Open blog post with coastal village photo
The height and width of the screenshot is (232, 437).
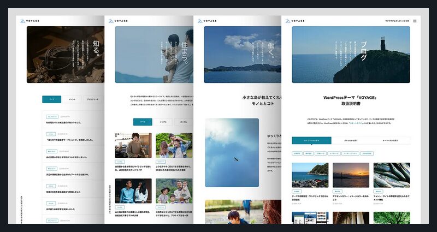[x=310, y=175]
